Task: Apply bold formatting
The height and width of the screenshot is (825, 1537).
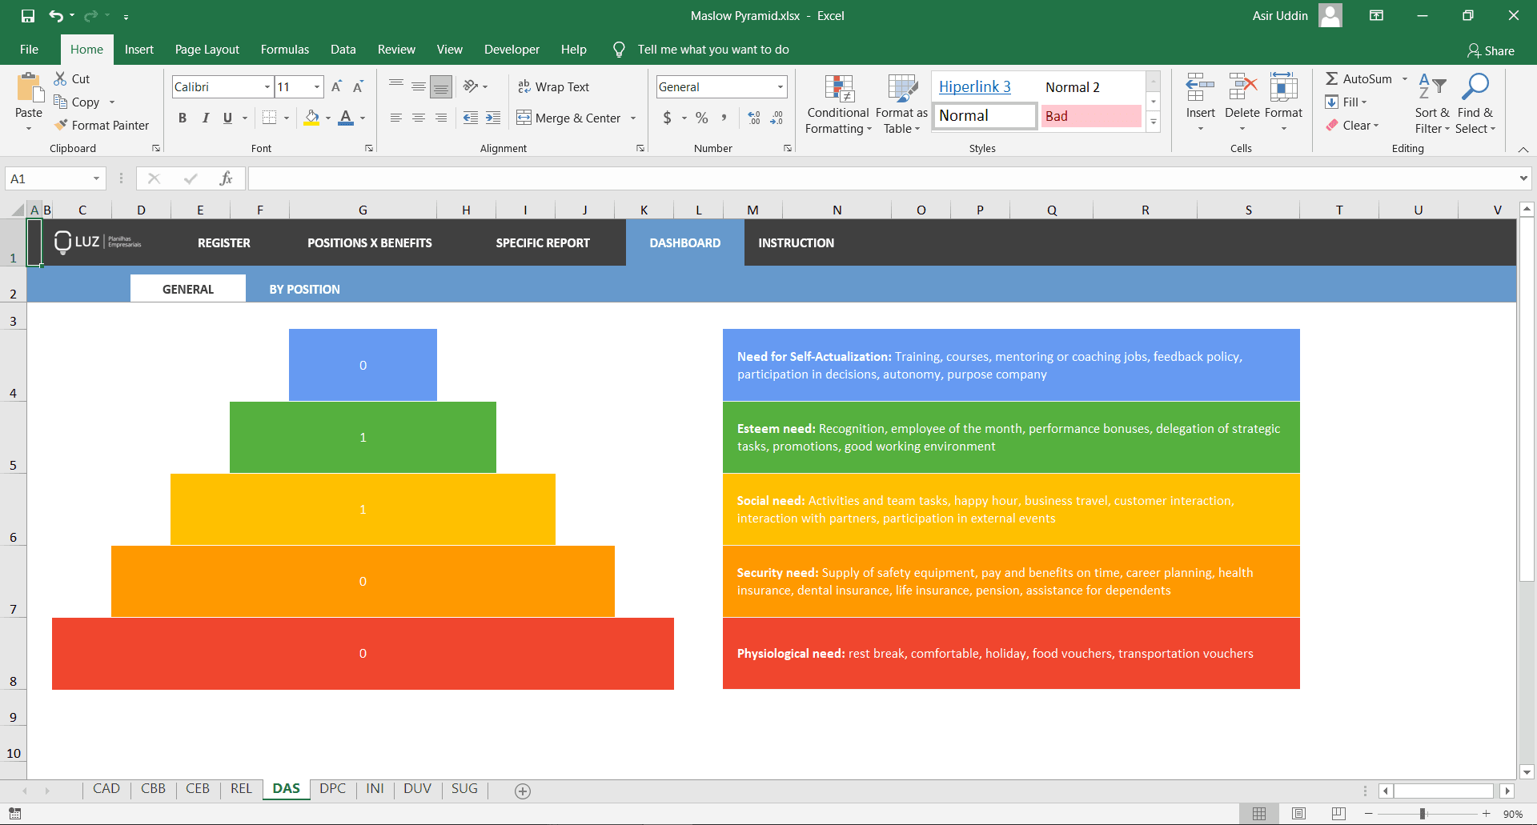Action: [183, 118]
